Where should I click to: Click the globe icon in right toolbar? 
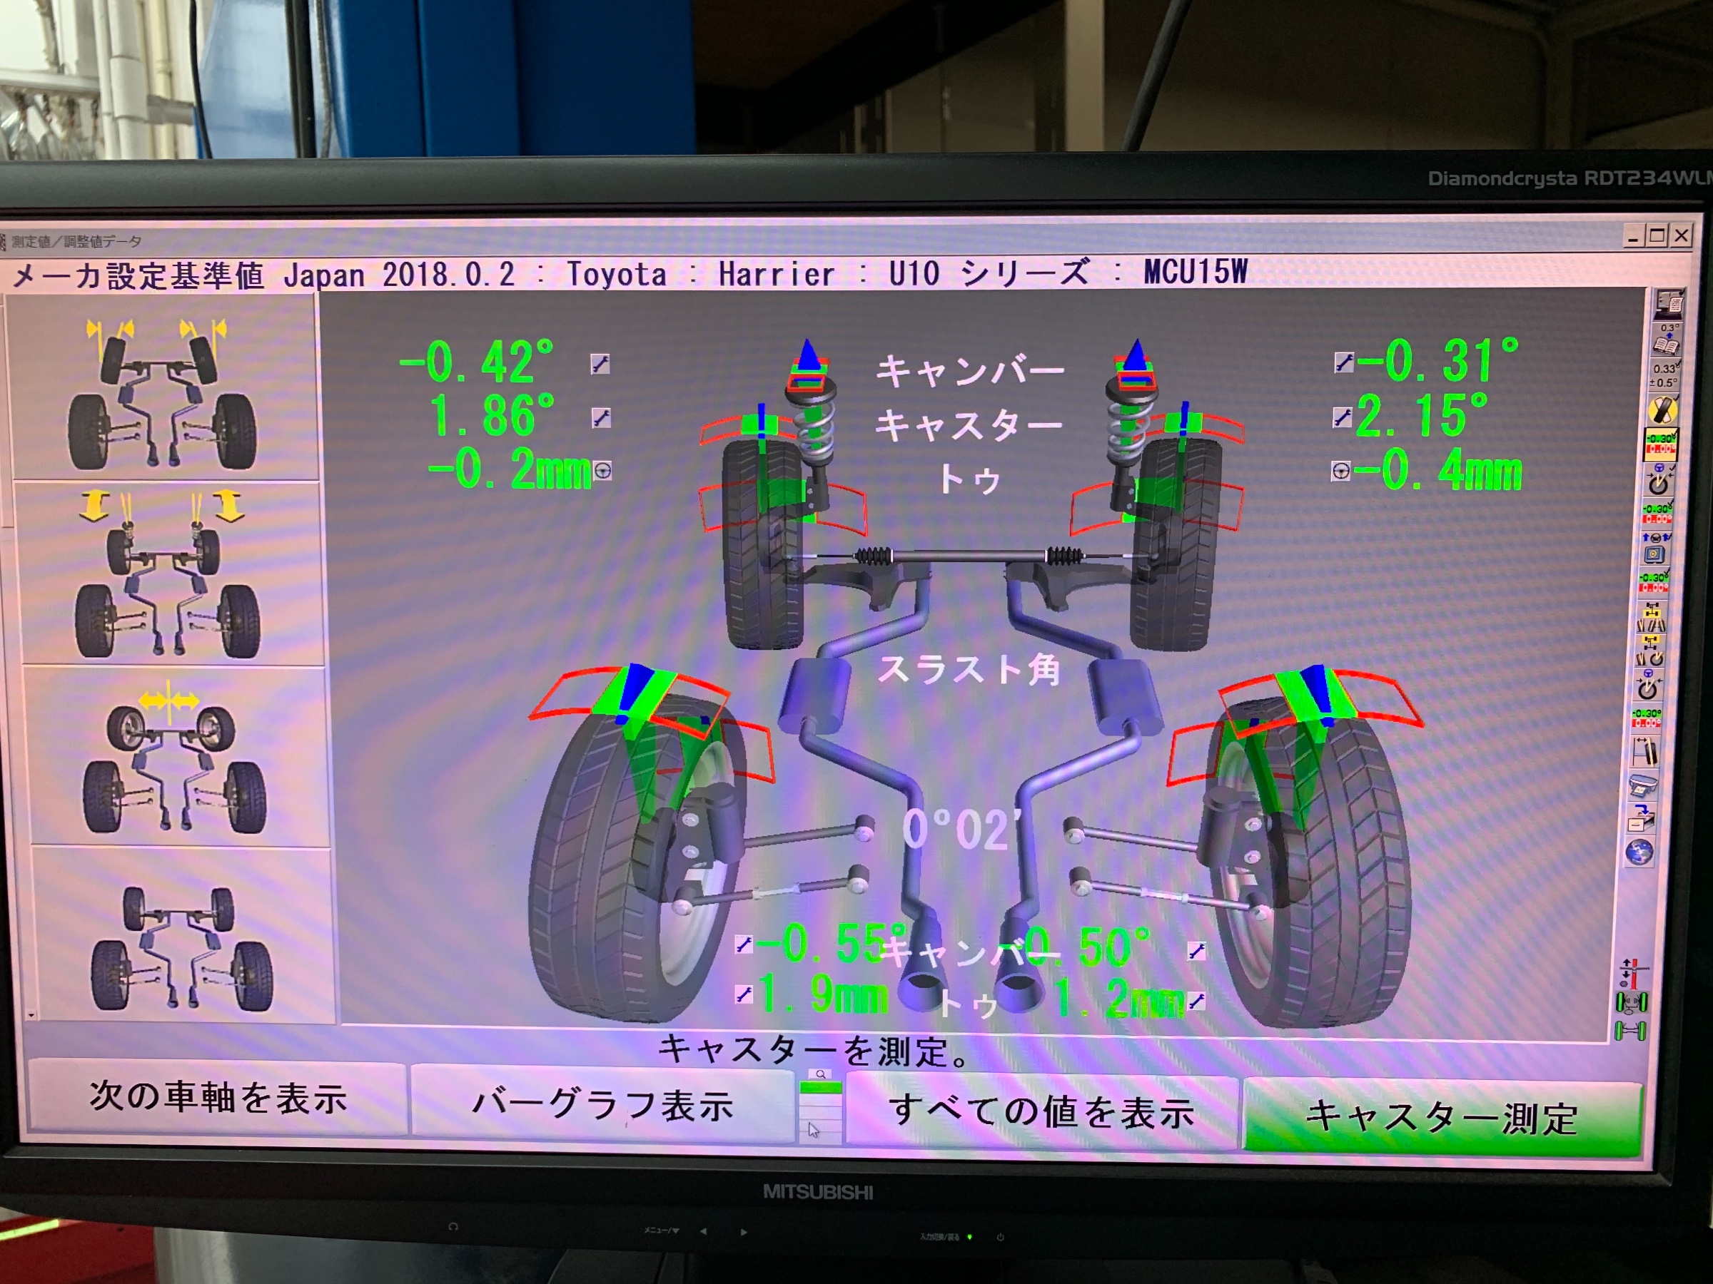(1639, 852)
